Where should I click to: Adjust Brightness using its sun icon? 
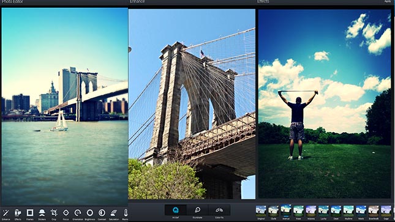click(x=89, y=213)
